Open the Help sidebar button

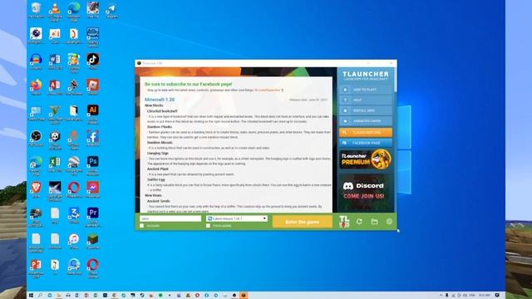pos(366,100)
